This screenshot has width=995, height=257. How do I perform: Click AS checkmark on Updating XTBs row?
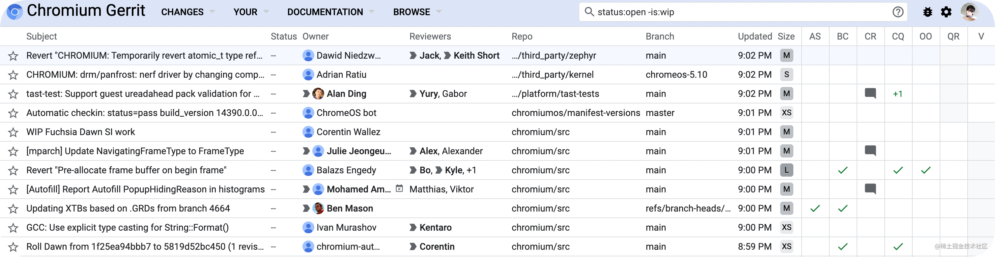[815, 208]
